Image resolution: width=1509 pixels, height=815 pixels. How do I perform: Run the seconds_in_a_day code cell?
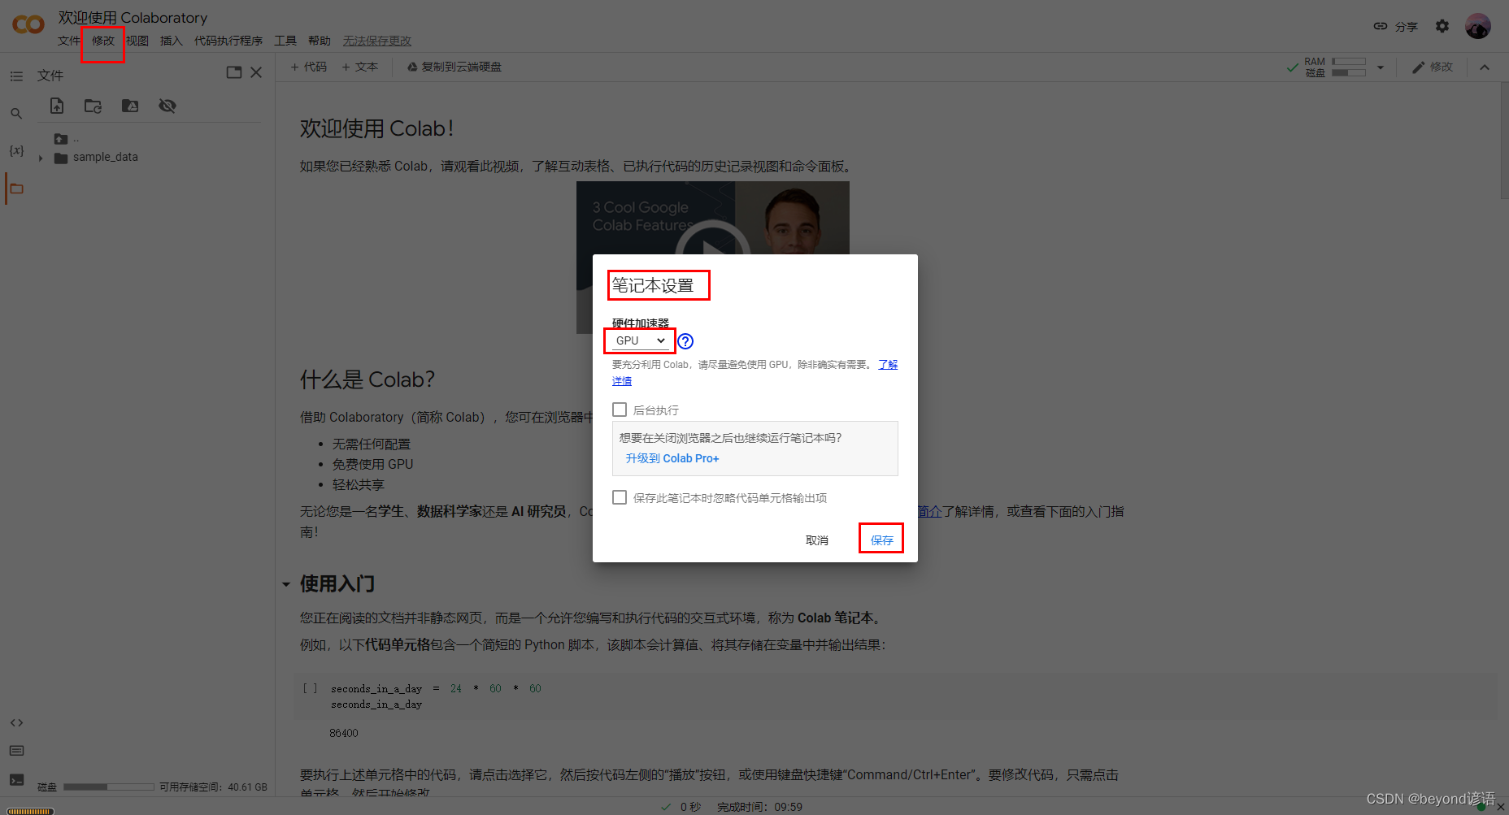(310, 688)
